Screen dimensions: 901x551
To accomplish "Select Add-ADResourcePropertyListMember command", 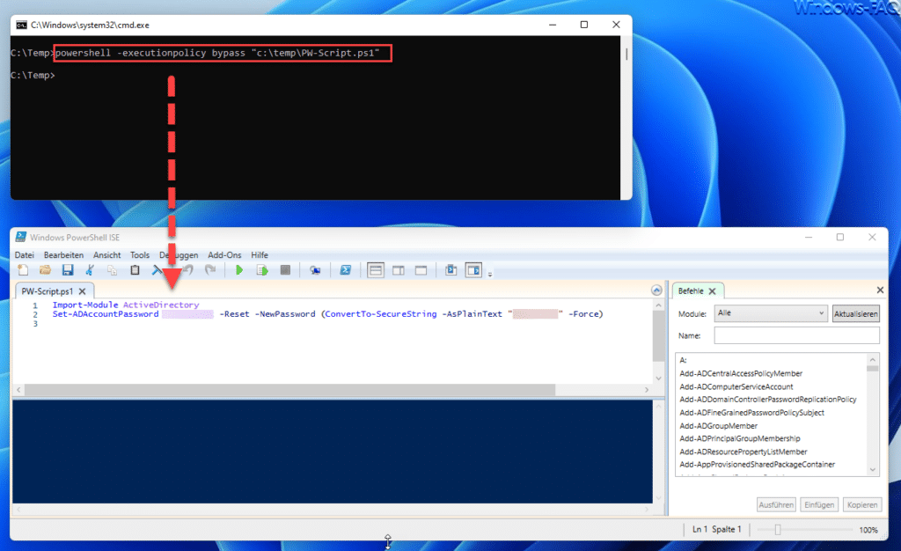I will pyautogui.click(x=743, y=452).
